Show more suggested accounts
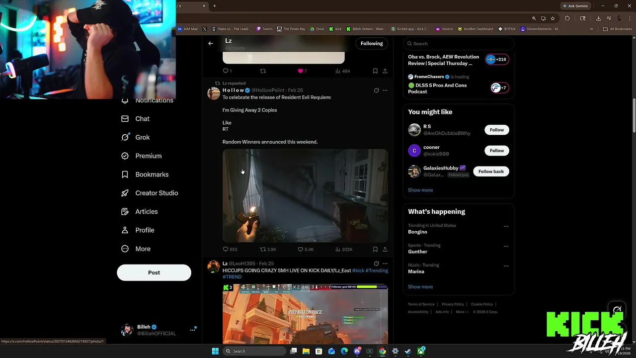This screenshot has width=636, height=358. click(420, 190)
